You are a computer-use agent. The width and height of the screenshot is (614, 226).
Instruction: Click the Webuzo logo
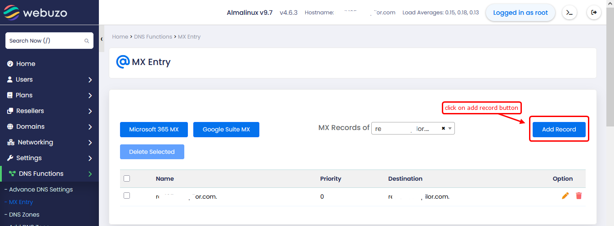[x=35, y=13]
